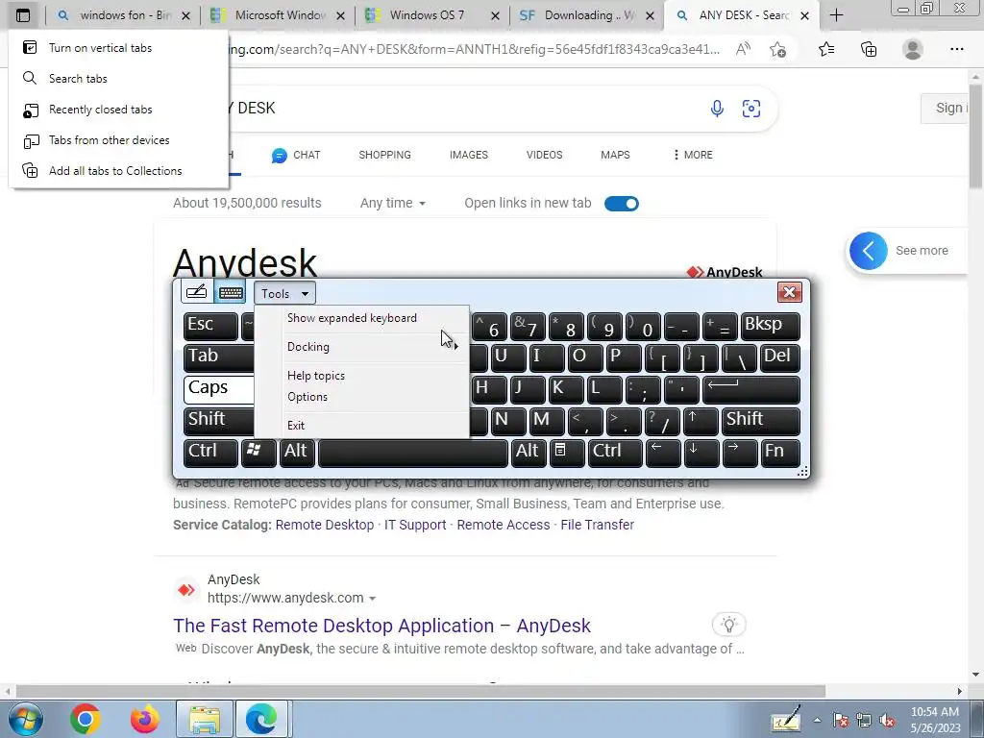Switch to the 'windows fon - Bing' tab
This screenshot has width=984, height=738.
(x=124, y=15)
